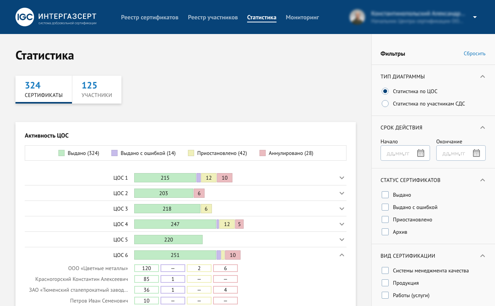
Task: Click the ЦОС 4 issued bar 247
Action: [175, 224]
